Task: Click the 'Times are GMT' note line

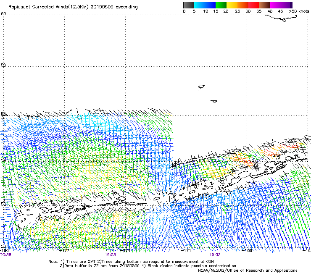Action: [x=131, y=262]
